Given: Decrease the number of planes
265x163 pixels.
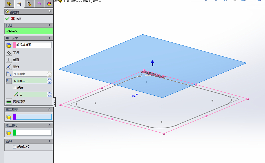Looking at the screenshot, I should click(x=49, y=96).
